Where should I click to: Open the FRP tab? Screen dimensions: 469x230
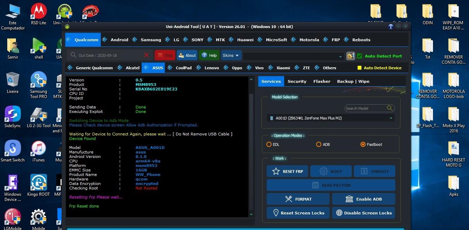pyautogui.click(x=335, y=40)
